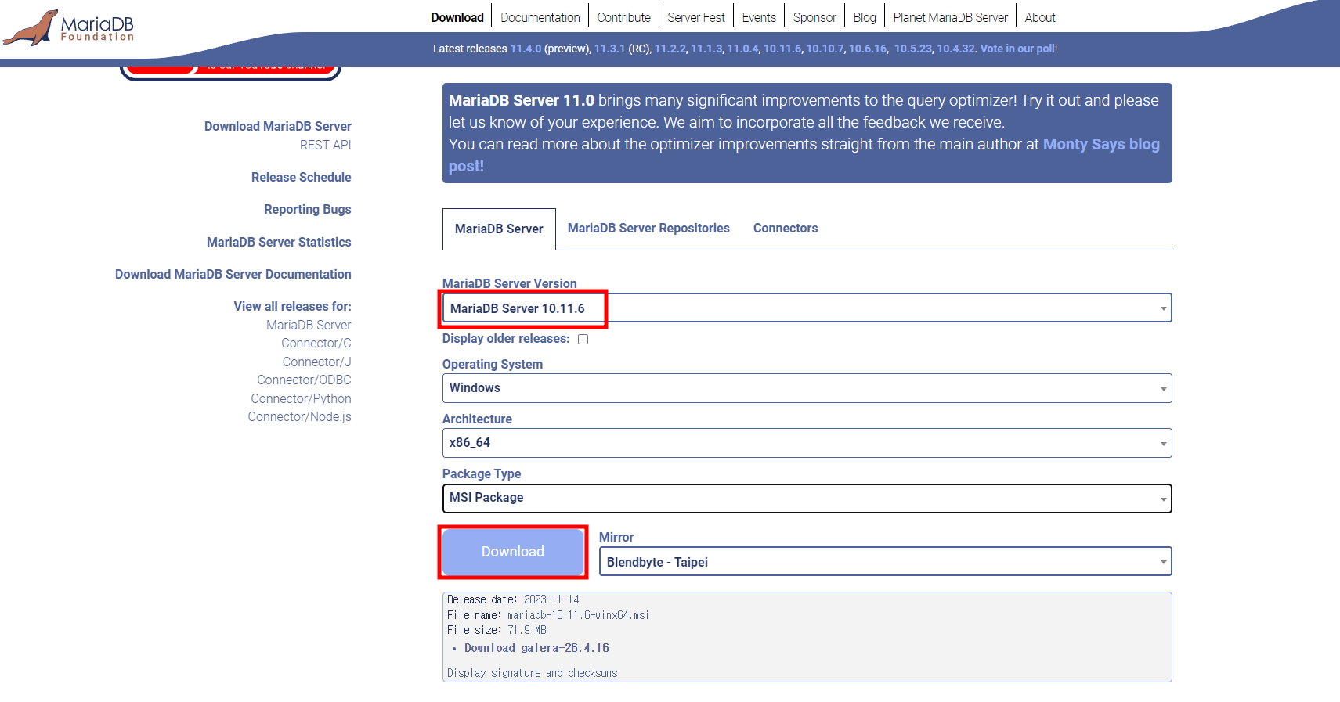Image resolution: width=1340 pixels, height=702 pixels.
Task: Click the 11.1.3 release link
Action: tap(706, 49)
